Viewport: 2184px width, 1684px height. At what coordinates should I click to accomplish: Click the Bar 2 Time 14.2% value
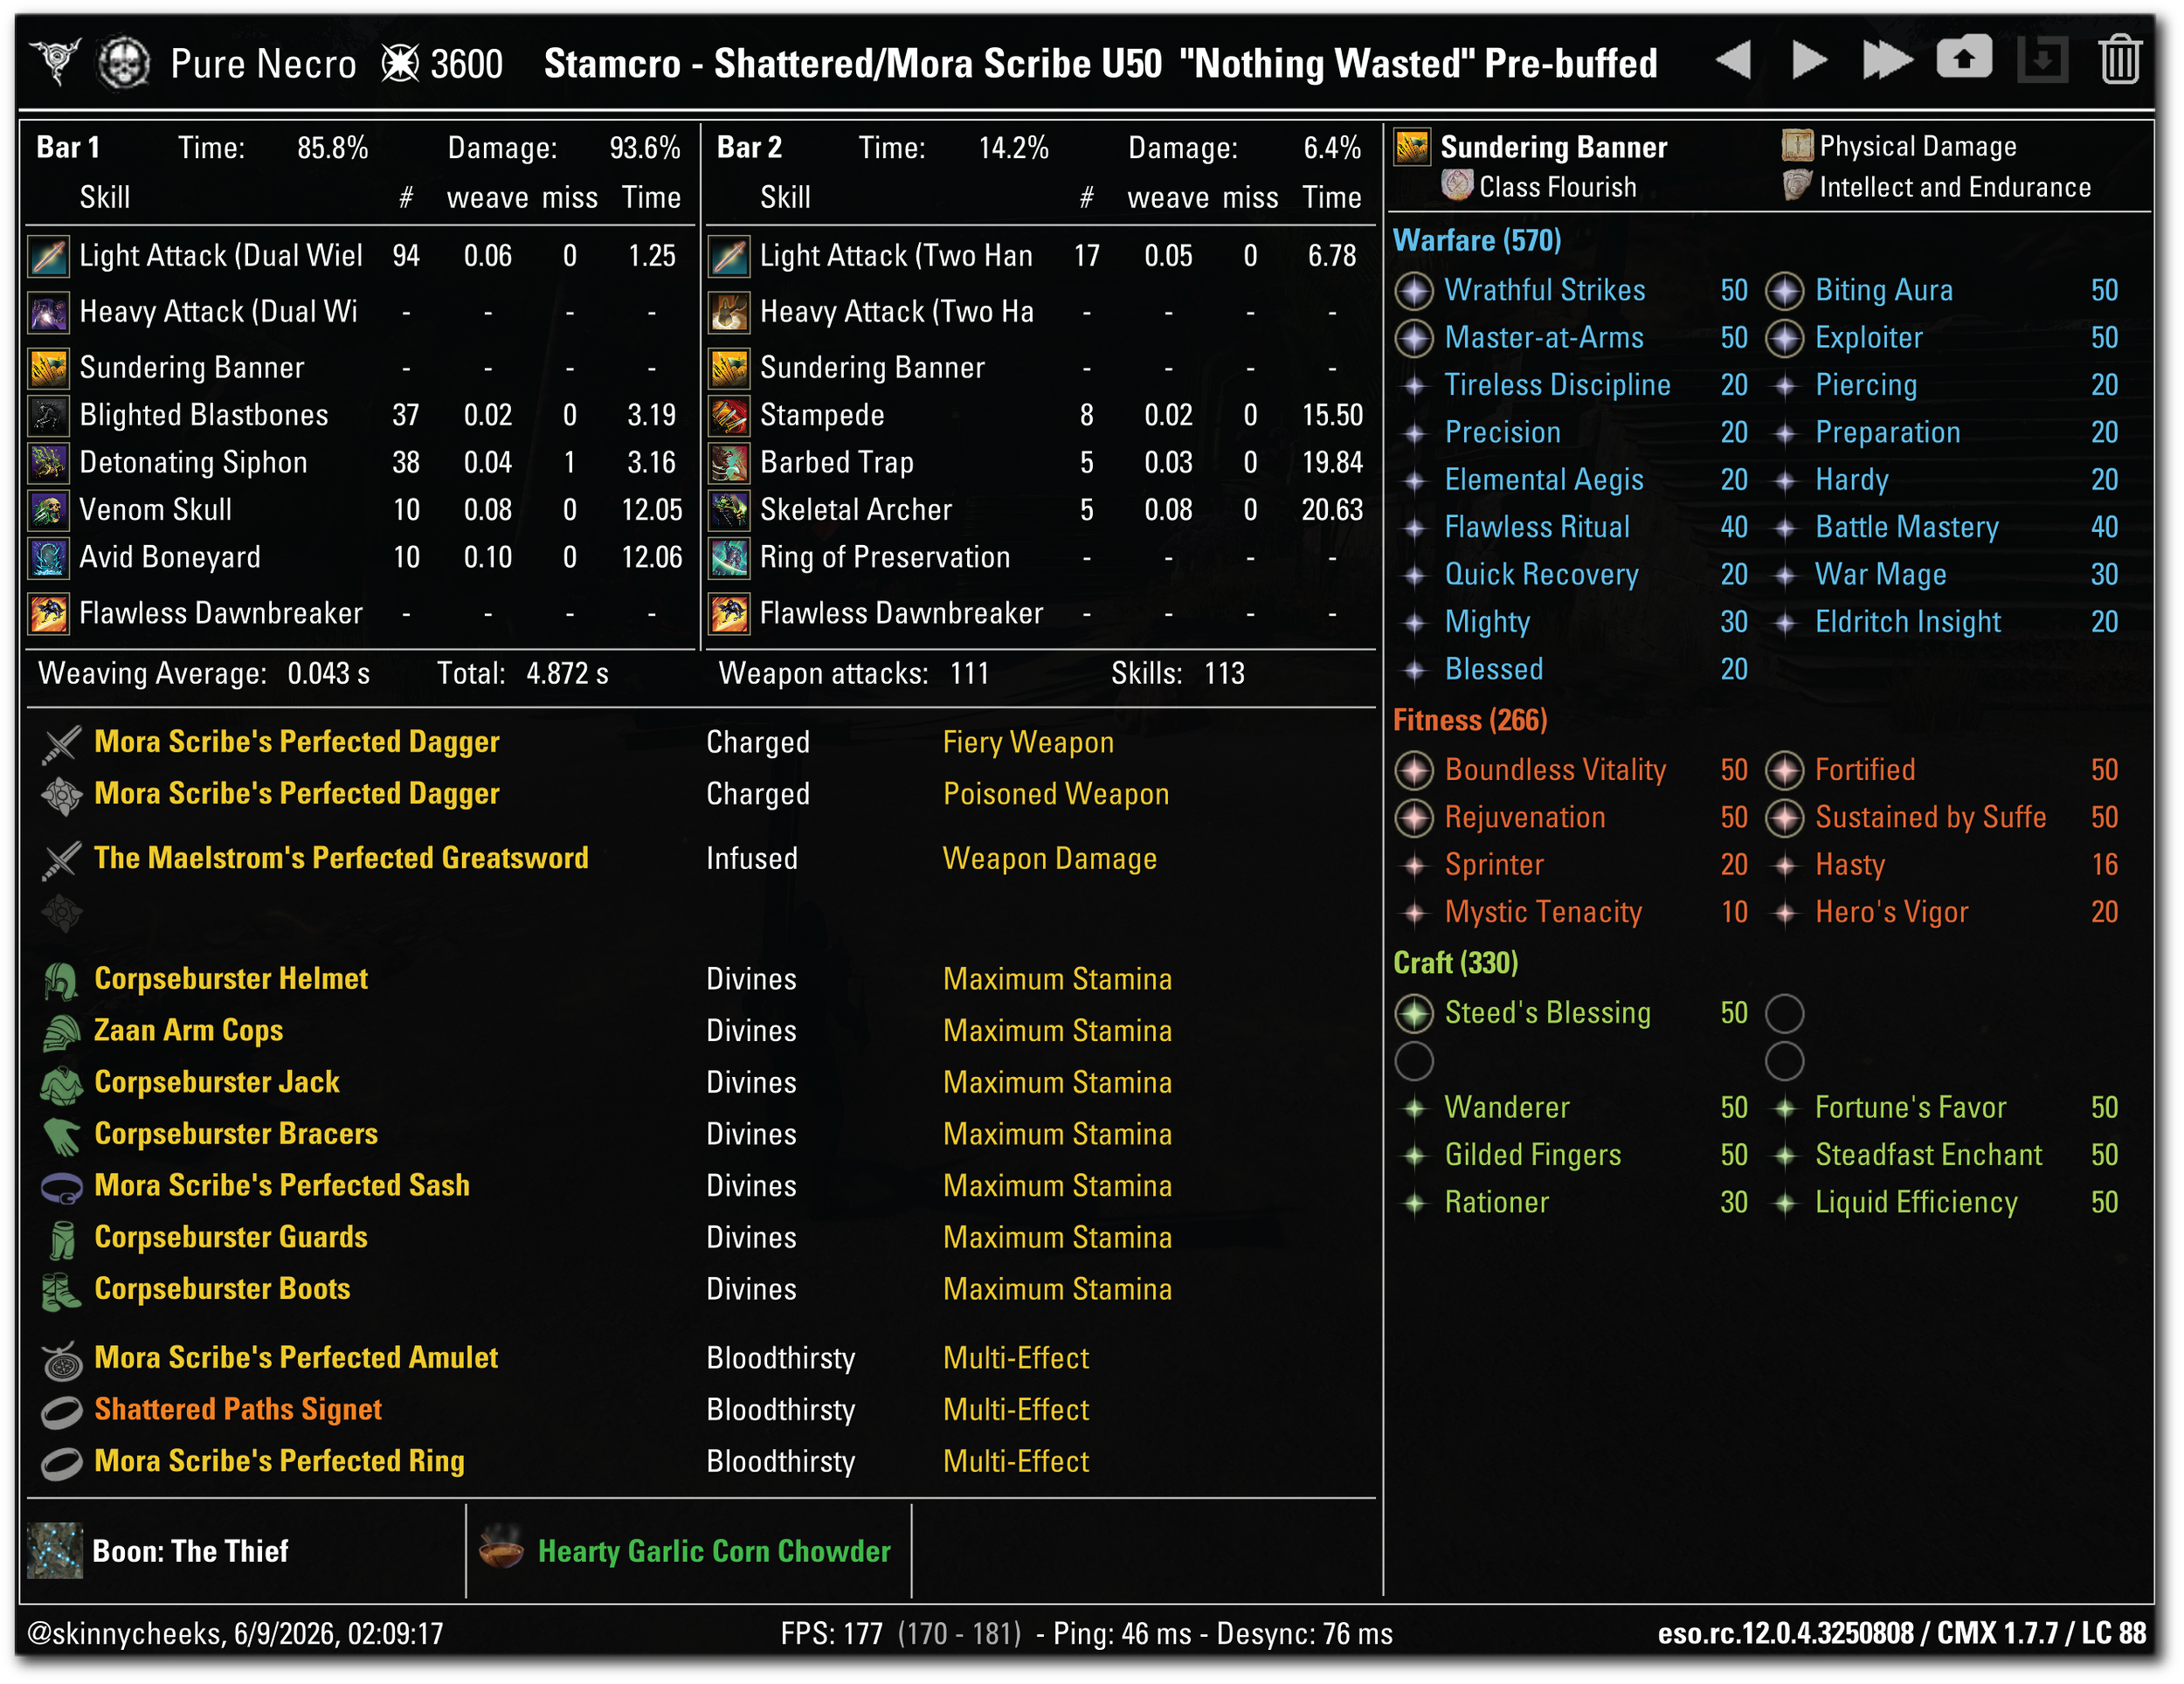[x=1013, y=148]
